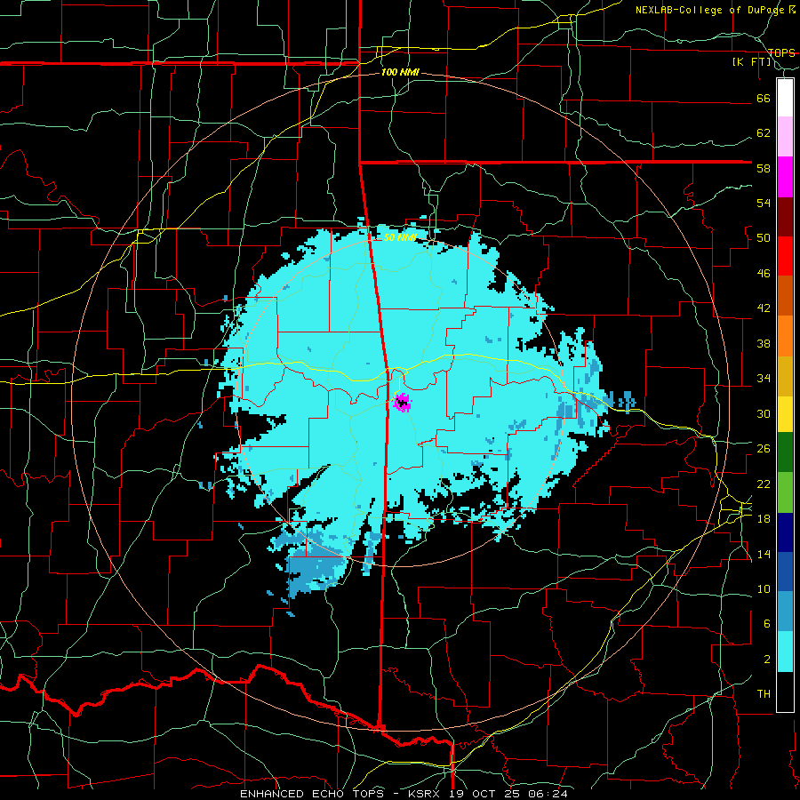Click the KSRX station identifier in the caption

[x=427, y=794]
